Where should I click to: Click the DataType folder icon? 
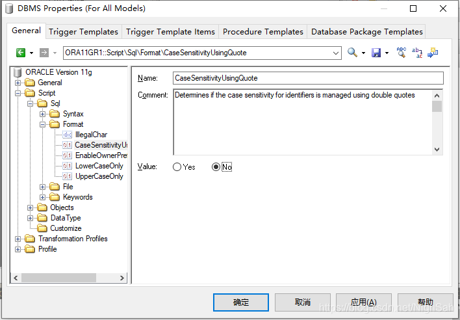(x=42, y=218)
